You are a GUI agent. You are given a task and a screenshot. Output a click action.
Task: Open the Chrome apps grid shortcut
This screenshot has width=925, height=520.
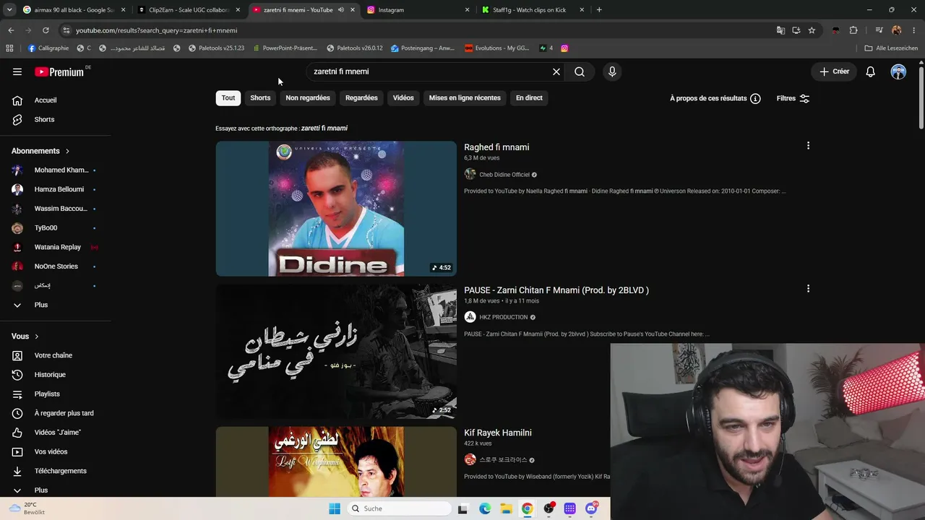tap(9, 48)
